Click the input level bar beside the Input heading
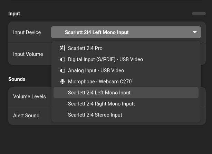Screen dimensions: 212x154 coord(199,14)
